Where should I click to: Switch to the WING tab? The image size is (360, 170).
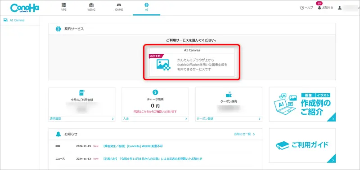[91, 7]
